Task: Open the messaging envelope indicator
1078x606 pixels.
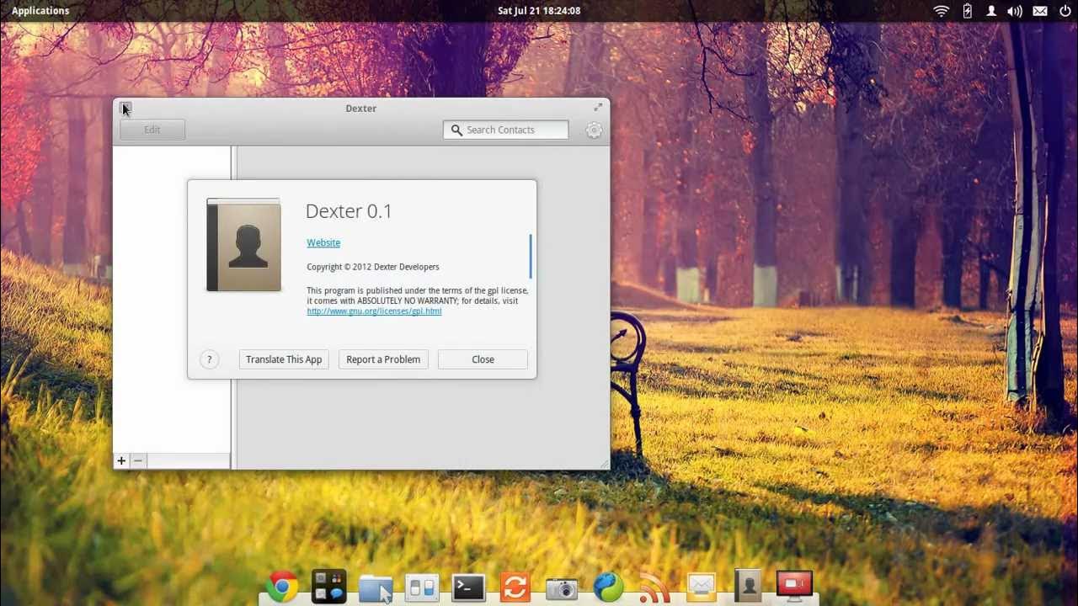Action: pos(1040,11)
